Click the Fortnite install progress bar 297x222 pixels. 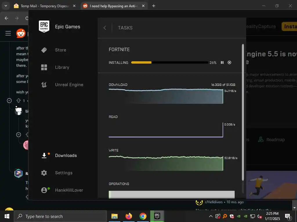[169, 62]
